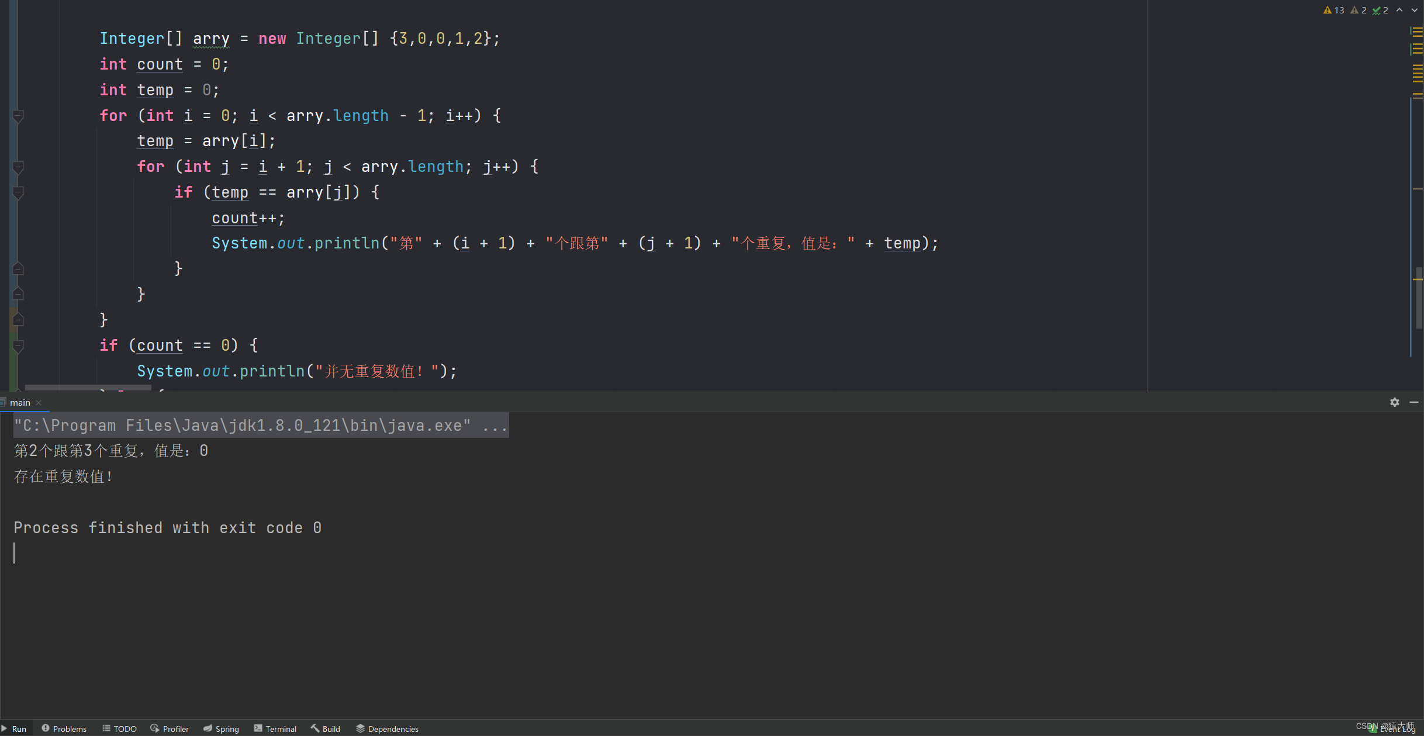1424x736 pixels.
Task: Collapse the if count == 0 block
Action: coord(18,346)
